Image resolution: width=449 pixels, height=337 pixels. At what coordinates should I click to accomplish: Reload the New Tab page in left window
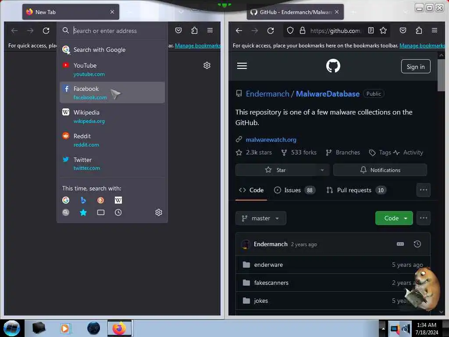click(x=46, y=30)
